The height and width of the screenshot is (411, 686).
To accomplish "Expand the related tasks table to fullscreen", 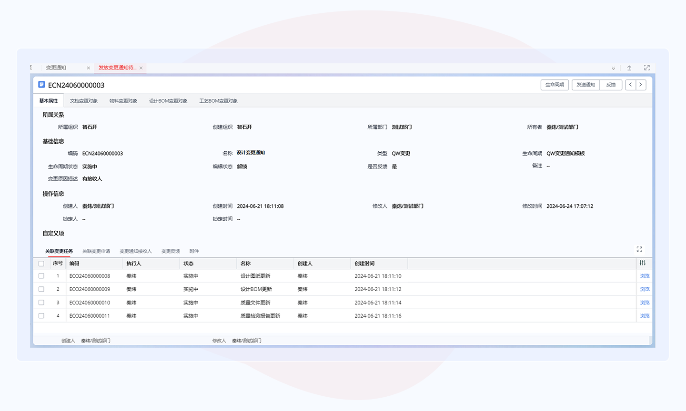I will pyautogui.click(x=639, y=249).
